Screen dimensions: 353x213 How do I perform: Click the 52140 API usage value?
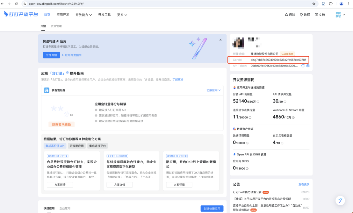click(x=240, y=101)
